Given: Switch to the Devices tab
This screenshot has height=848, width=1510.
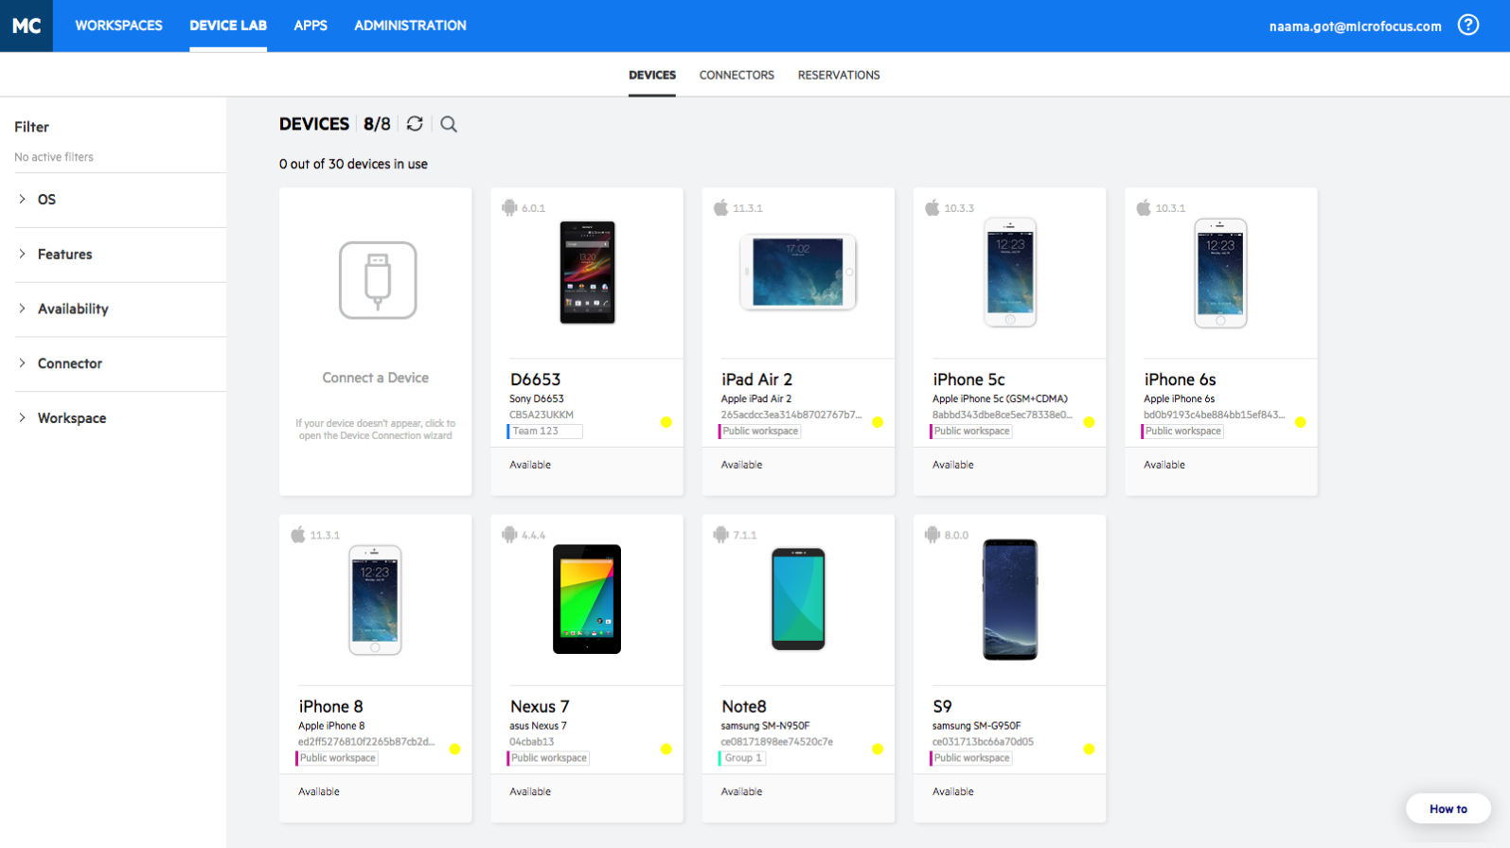Looking at the screenshot, I should point(652,75).
